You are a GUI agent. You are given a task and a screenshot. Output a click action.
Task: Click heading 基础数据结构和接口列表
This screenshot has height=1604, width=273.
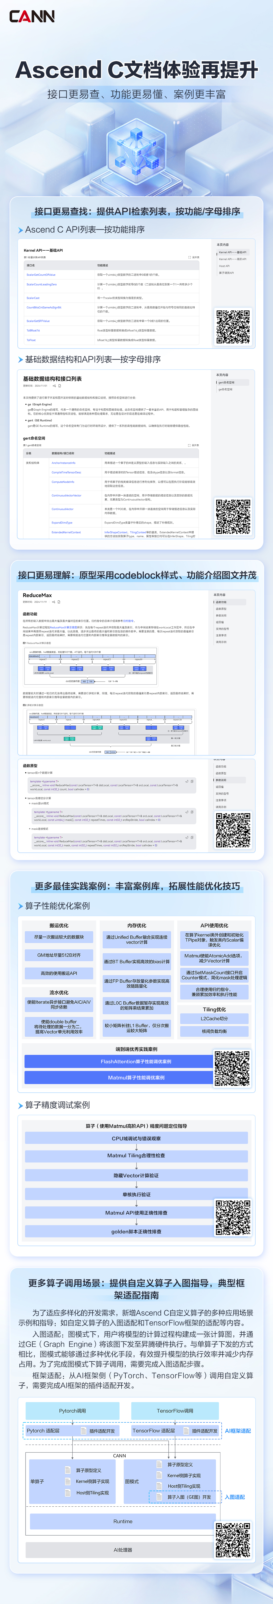point(52,379)
